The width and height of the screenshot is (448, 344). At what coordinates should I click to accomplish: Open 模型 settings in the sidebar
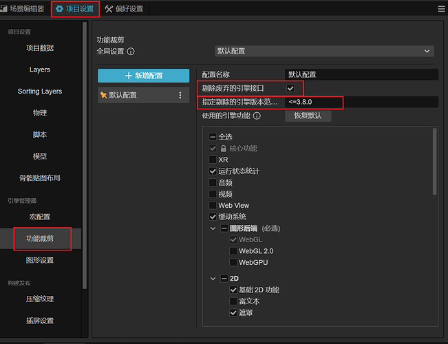tap(40, 156)
